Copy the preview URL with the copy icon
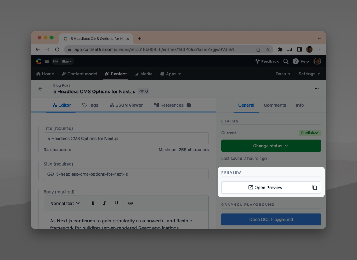Screen dimensions: 357x260 point(315,188)
